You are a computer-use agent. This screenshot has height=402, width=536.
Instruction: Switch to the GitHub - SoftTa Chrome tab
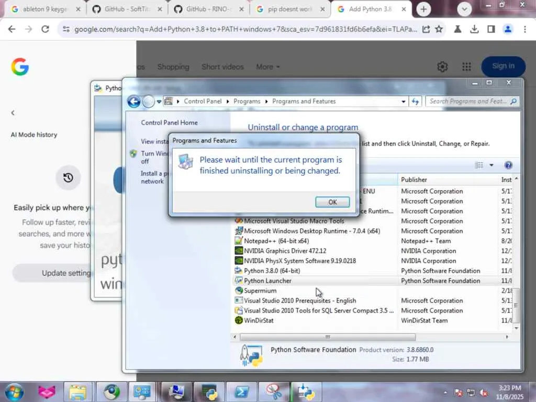pos(127,9)
